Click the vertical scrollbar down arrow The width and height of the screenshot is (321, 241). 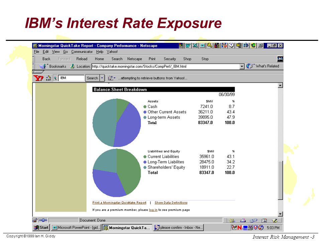pyautogui.click(x=281, y=214)
